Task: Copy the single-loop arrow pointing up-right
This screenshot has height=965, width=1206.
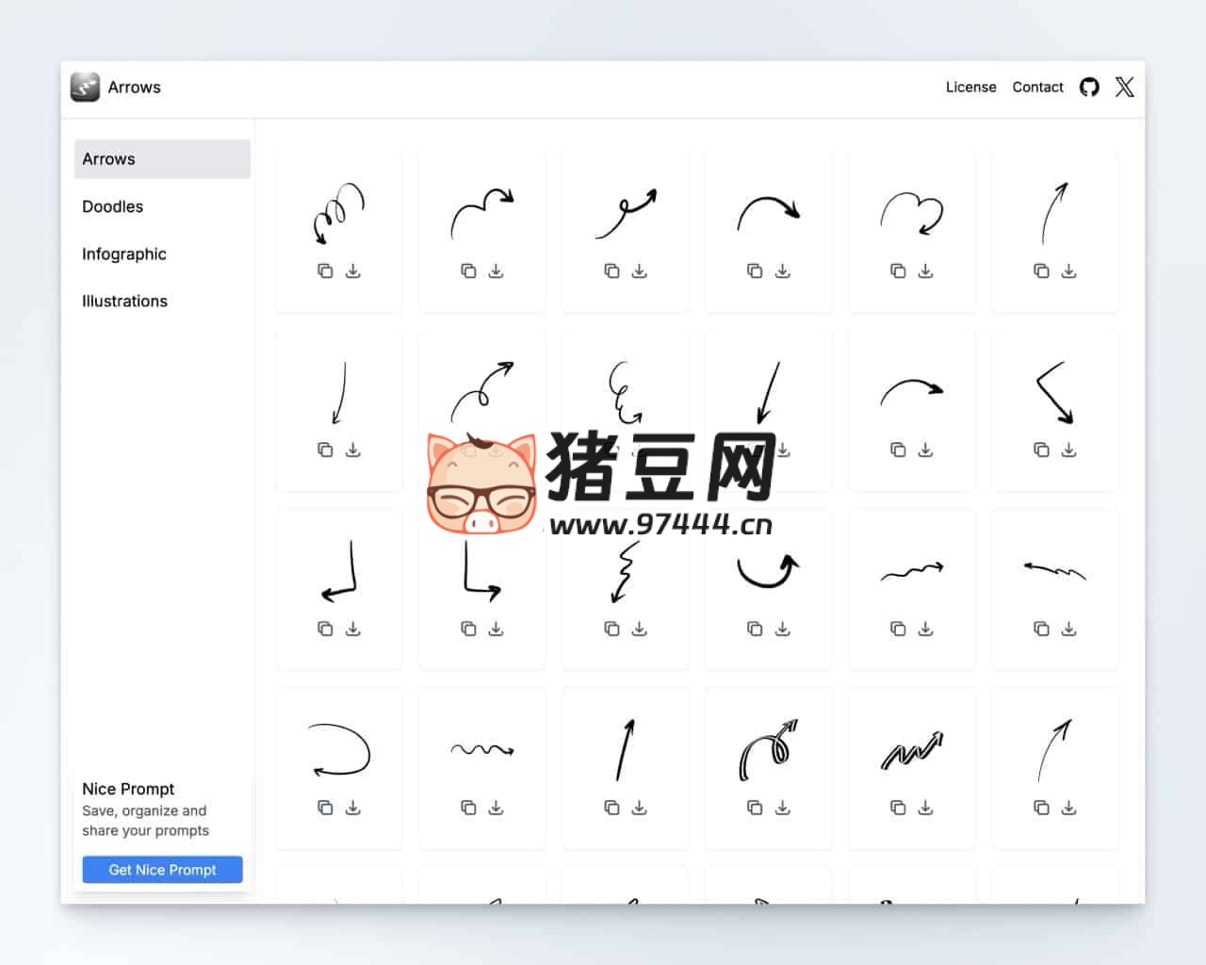Action: (611, 270)
